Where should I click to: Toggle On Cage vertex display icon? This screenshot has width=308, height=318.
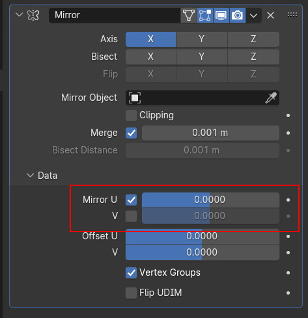(x=189, y=15)
